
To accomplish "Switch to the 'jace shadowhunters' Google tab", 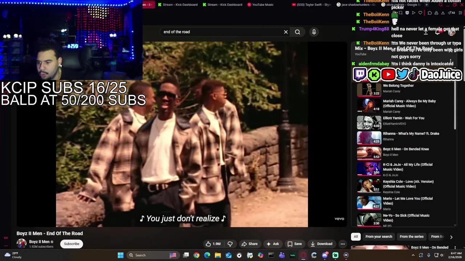I will [356, 5].
